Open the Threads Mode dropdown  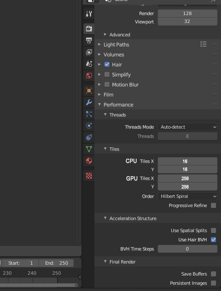point(188,127)
